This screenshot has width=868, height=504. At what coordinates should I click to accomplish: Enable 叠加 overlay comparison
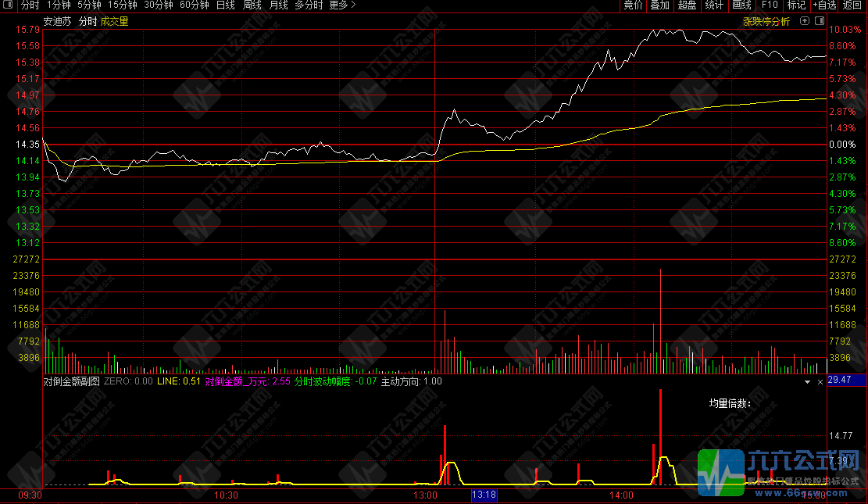(660, 5)
